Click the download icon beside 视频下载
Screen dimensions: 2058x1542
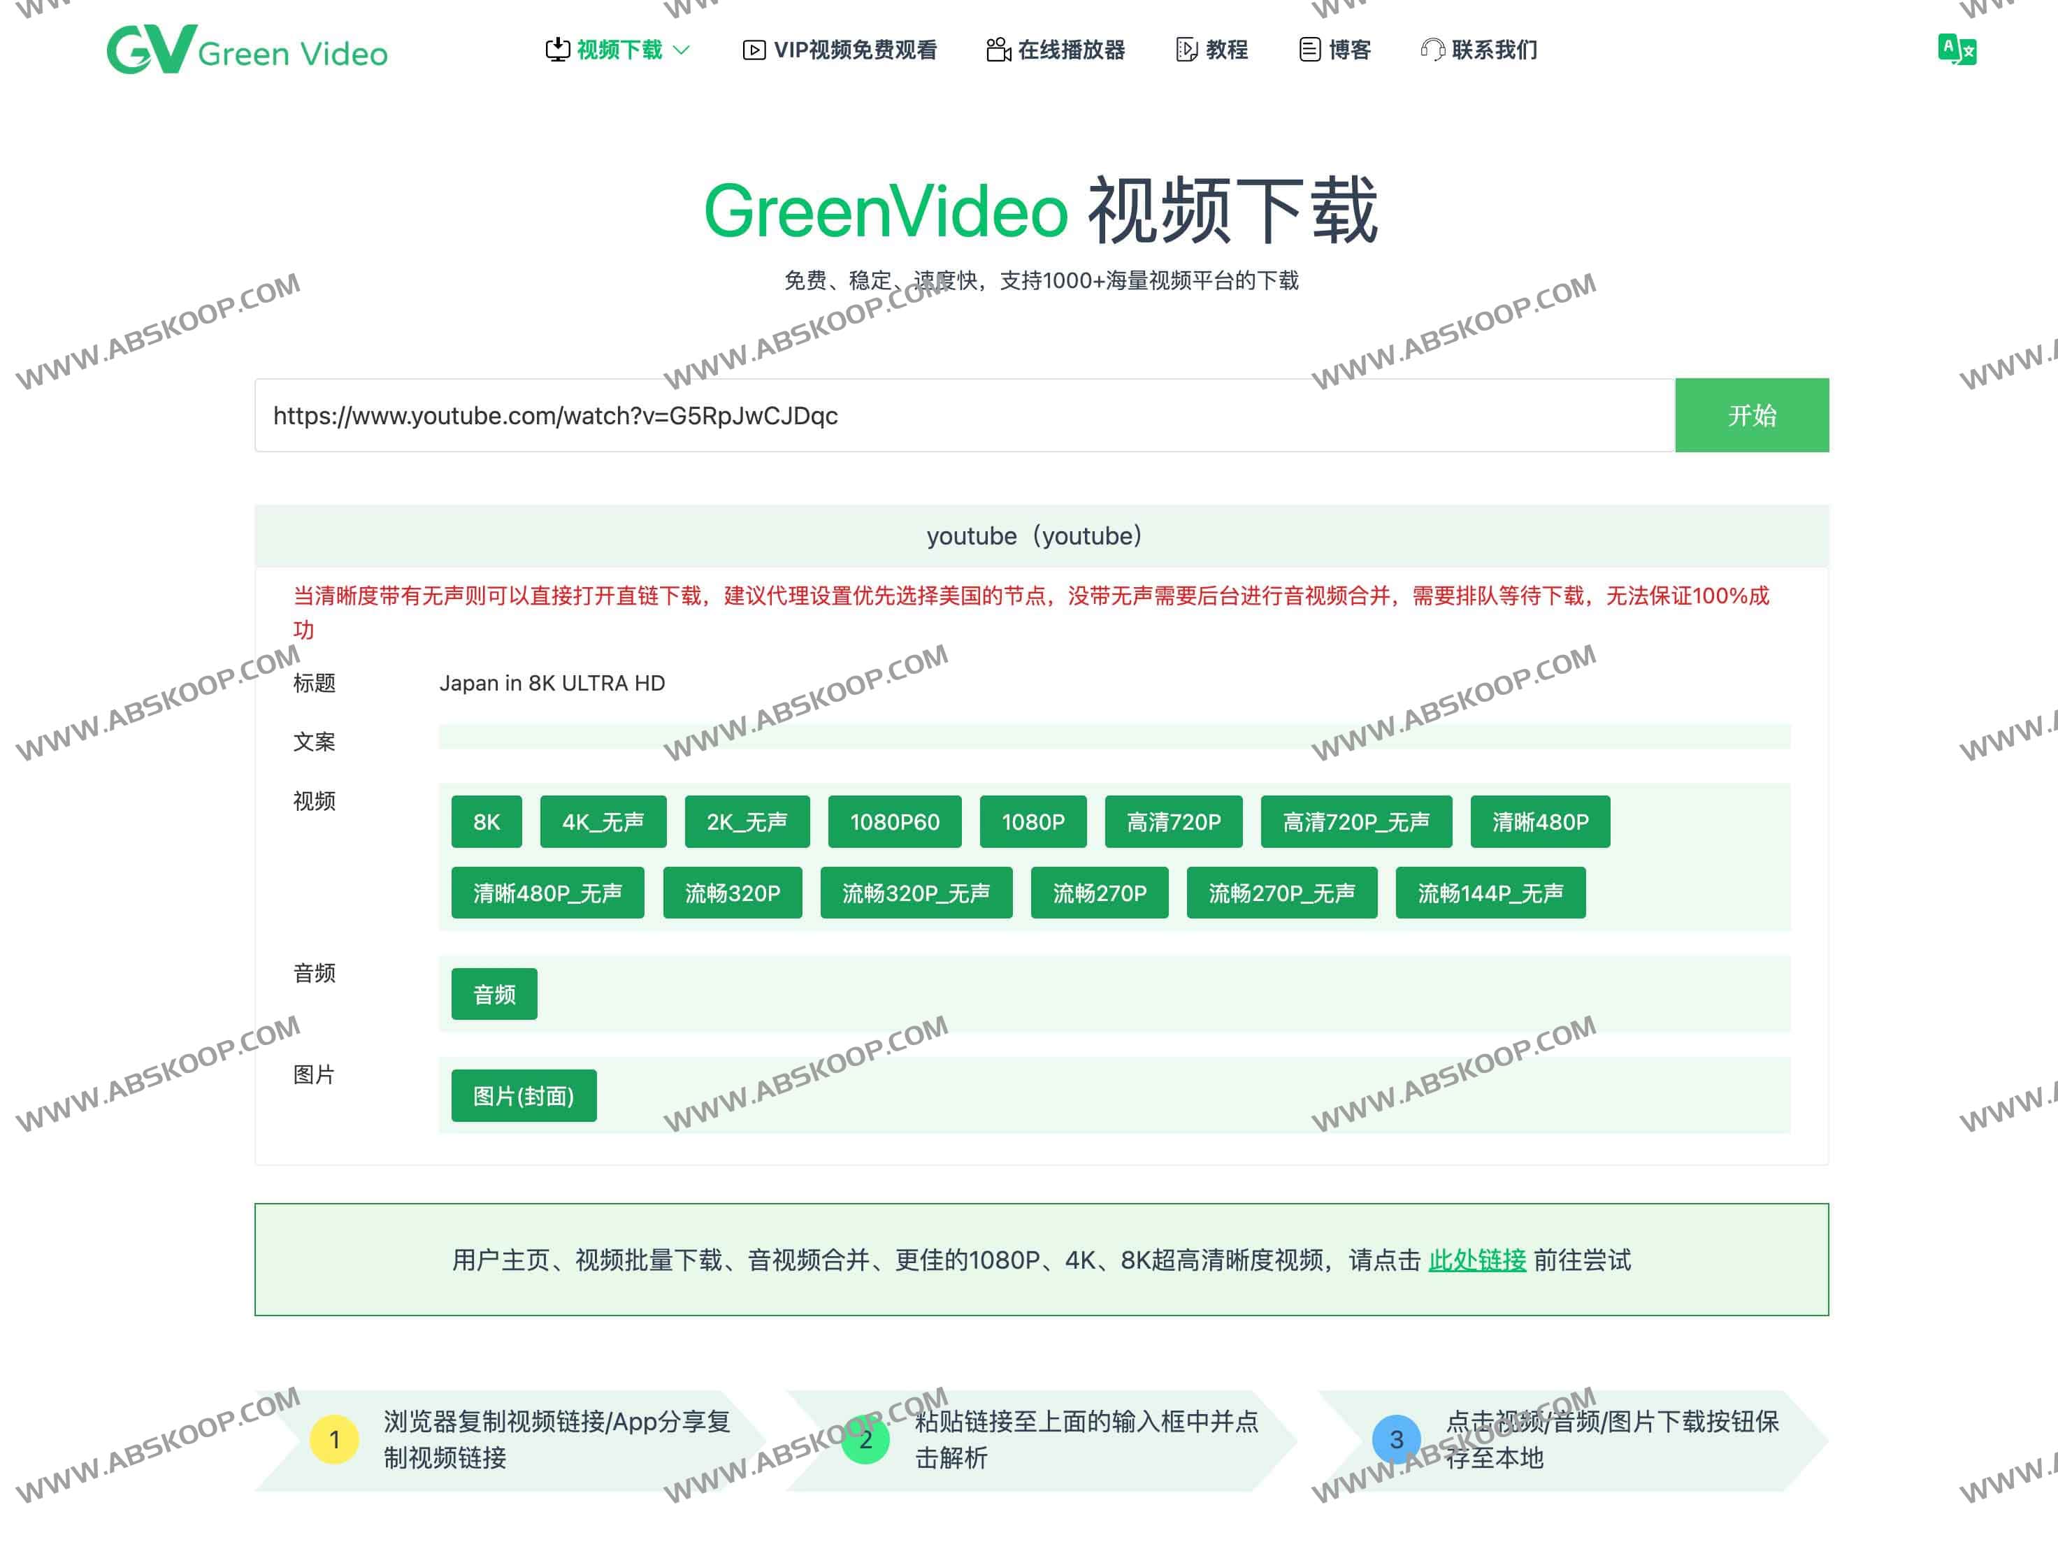[x=557, y=50]
